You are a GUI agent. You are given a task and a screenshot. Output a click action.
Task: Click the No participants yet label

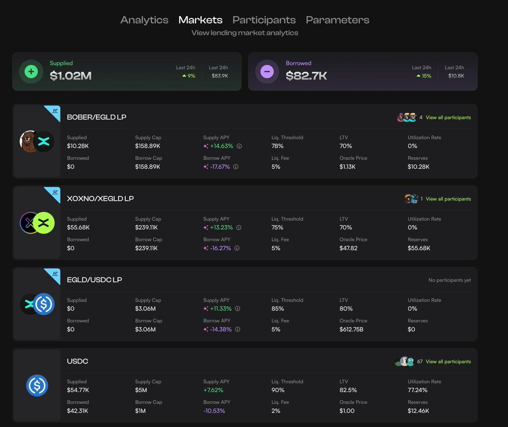pyautogui.click(x=450, y=280)
